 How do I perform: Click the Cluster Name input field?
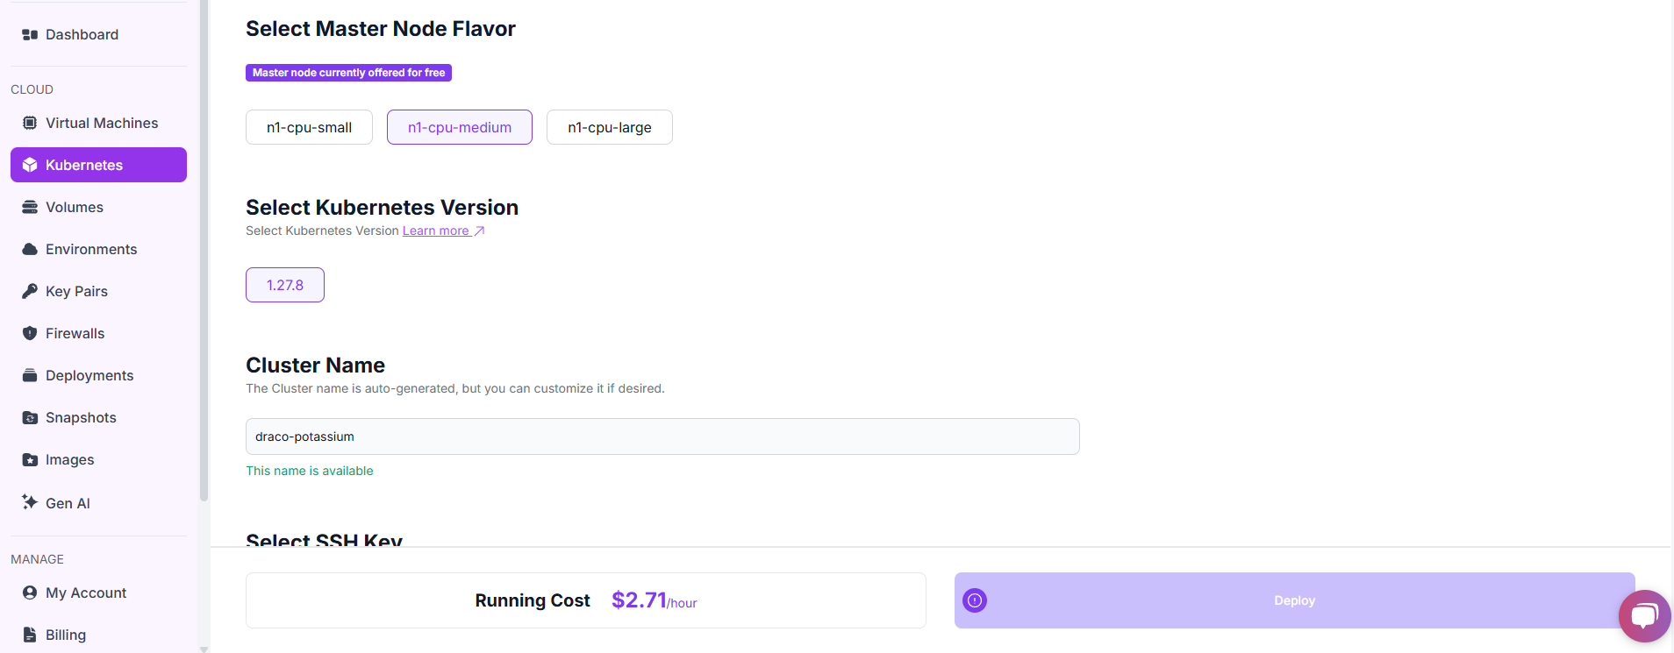point(662,437)
